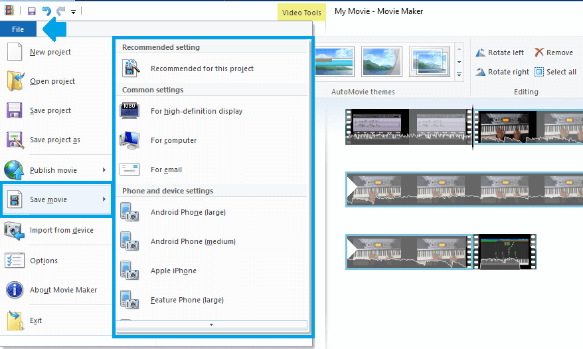Image resolution: width=583 pixels, height=349 pixels.
Task: Click the Open project folder icon
Action: click(15, 81)
